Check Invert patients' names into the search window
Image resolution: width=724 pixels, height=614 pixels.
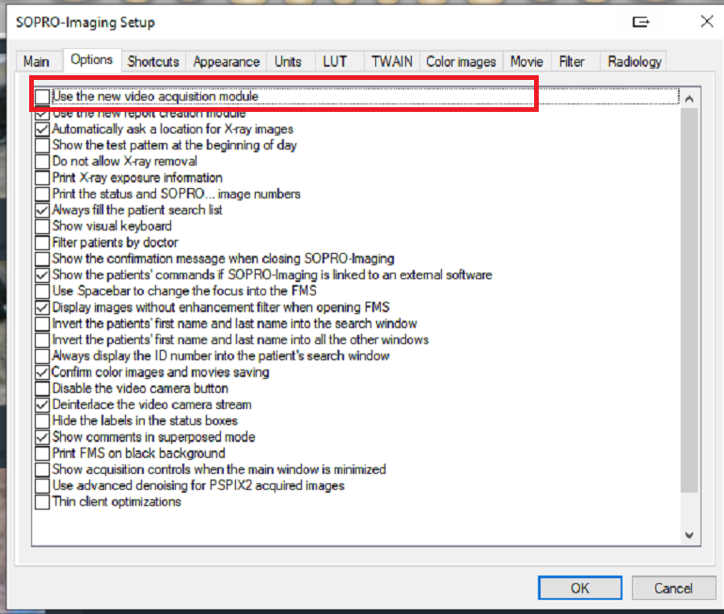42,323
